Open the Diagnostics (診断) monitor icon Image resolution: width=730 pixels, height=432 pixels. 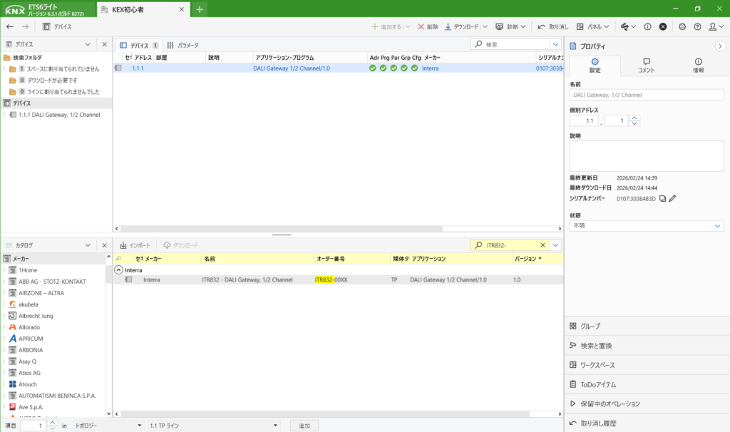[499, 26]
